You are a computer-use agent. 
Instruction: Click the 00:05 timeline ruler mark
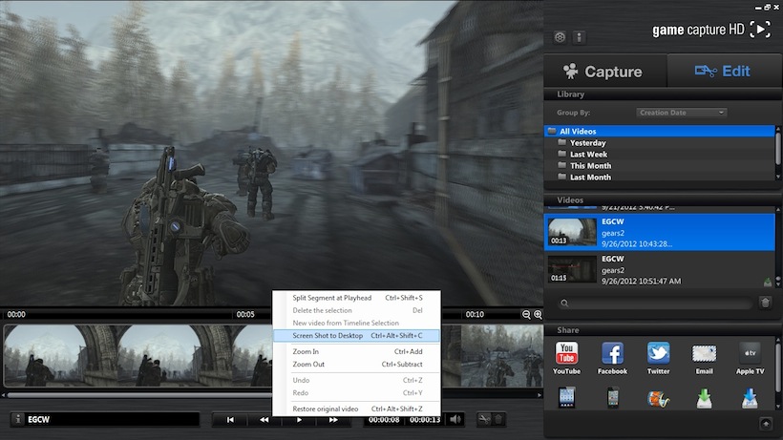(245, 314)
